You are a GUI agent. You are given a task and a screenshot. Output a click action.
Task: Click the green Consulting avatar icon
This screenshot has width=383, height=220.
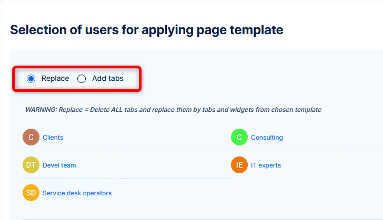239,138
